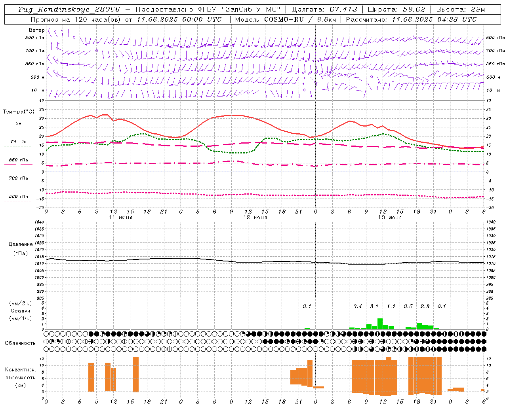
Task: Click the 13 июня date label
Action: [x=390, y=218]
